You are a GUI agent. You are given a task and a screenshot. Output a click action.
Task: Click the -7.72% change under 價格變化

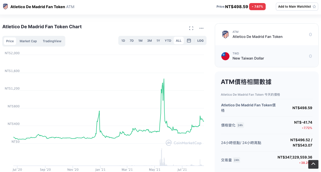(x=307, y=128)
